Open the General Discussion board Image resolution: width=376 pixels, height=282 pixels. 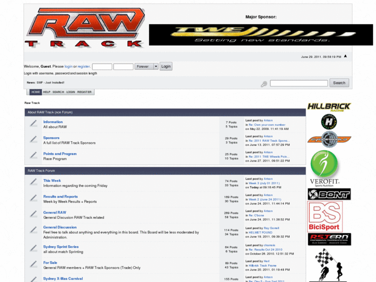60,227
